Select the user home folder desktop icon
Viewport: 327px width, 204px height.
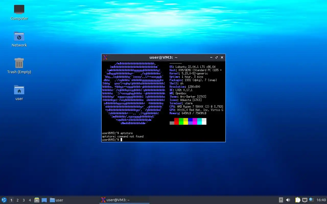[x=19, y=93]
